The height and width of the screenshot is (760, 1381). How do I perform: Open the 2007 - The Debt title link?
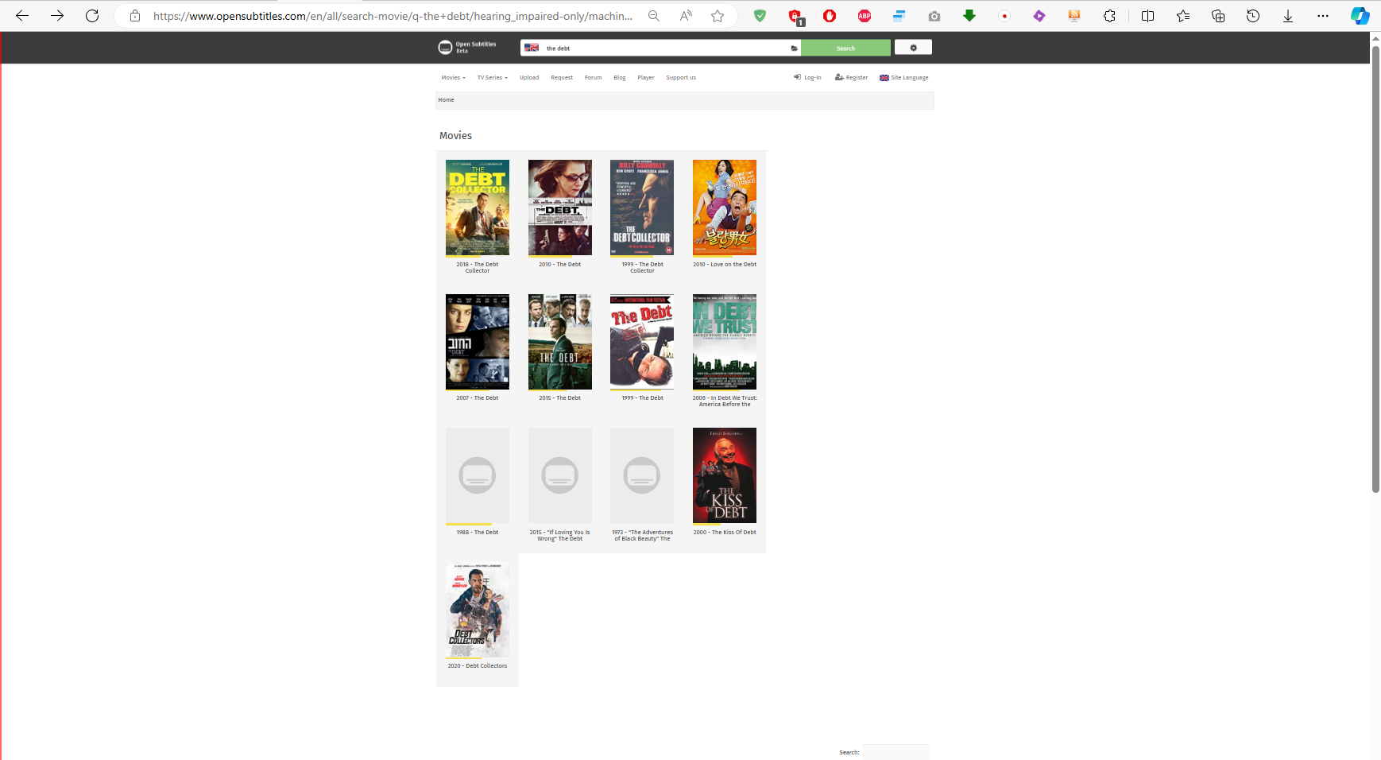[x=478, y=398]
